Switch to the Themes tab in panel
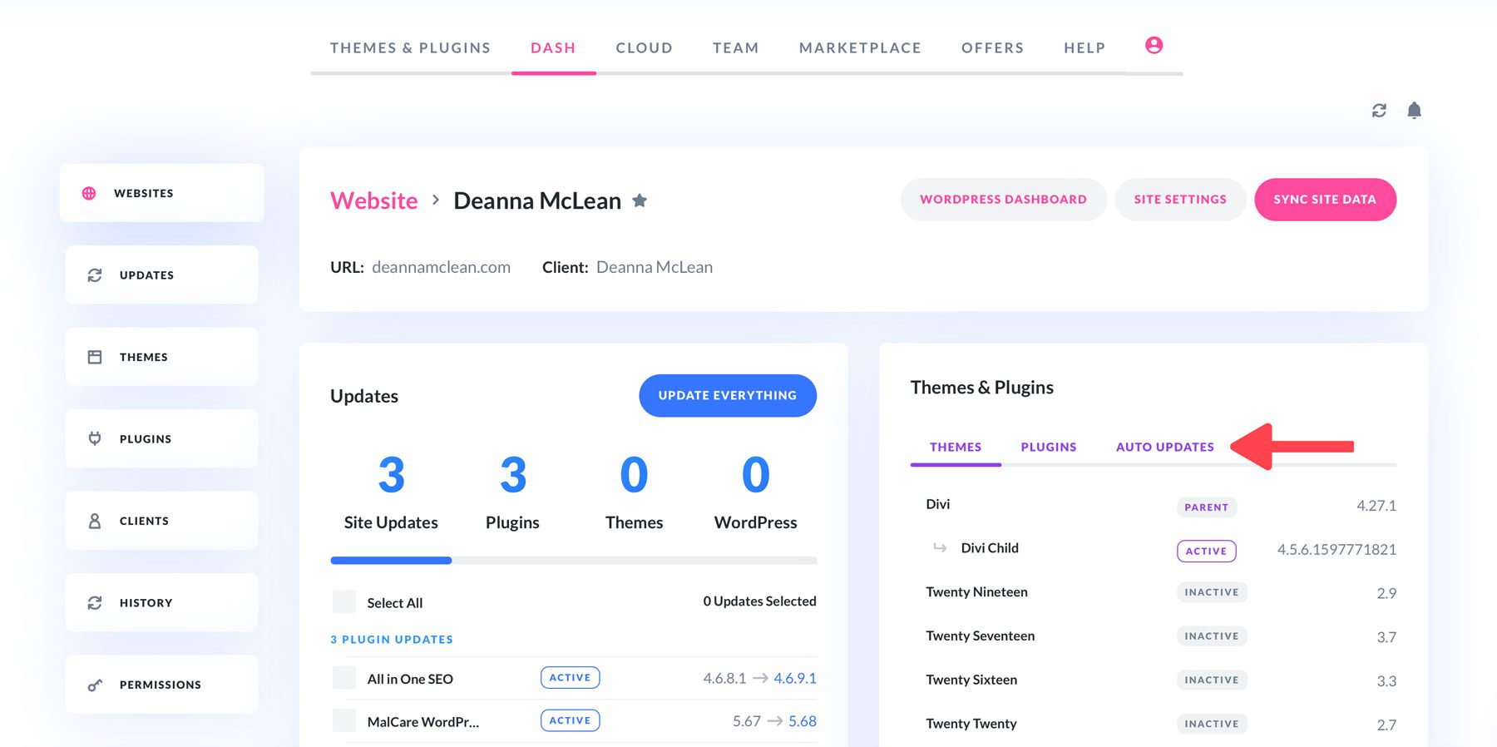Image resolution: width=1497 pixels, height=747 pixels. [956, 448]
